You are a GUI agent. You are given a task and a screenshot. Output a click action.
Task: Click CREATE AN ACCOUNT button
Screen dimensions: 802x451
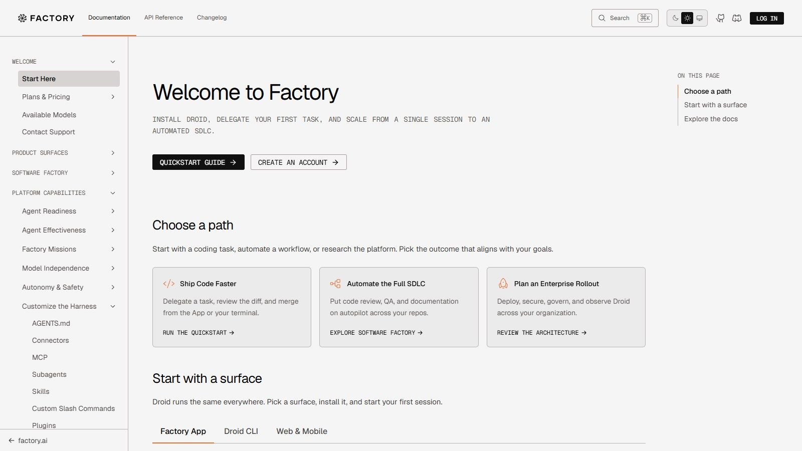pos(299,162)
